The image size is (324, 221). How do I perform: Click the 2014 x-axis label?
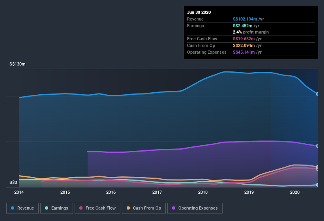(x=19, y=192)
